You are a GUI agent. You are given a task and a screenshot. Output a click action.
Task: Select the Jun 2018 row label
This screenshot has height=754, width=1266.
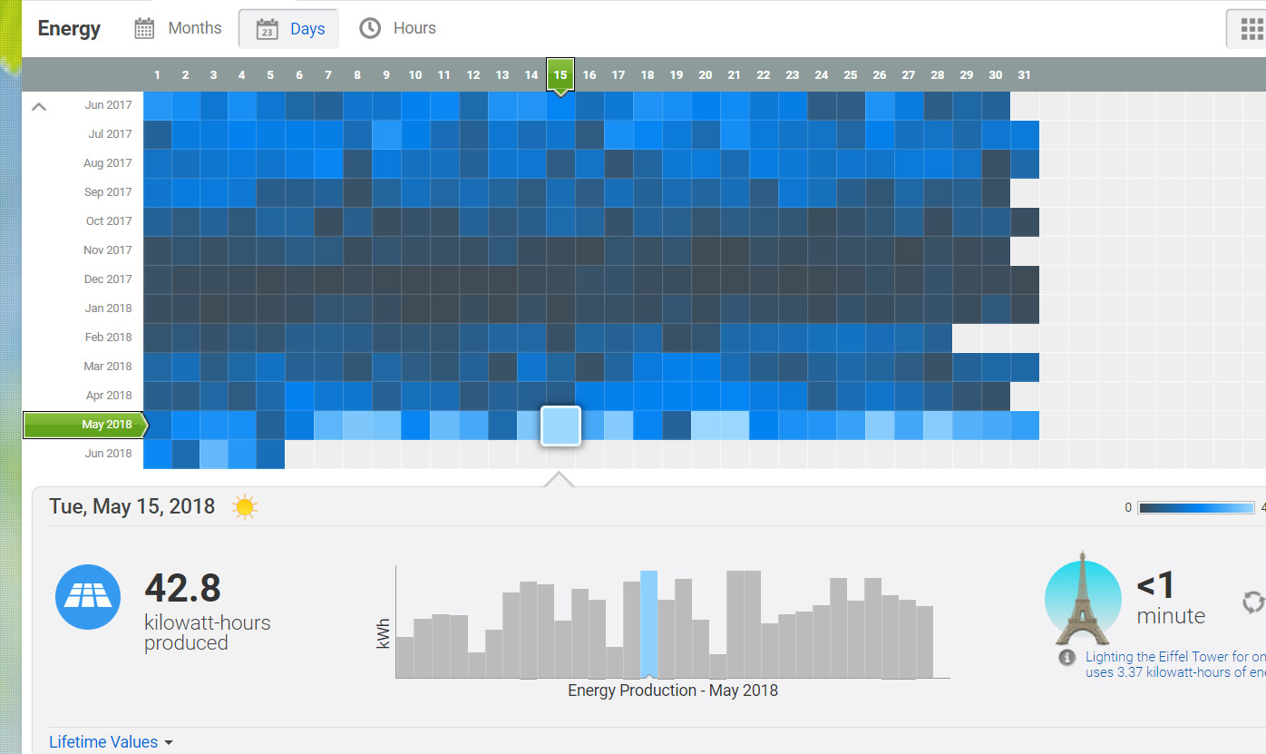click(108, 454)
